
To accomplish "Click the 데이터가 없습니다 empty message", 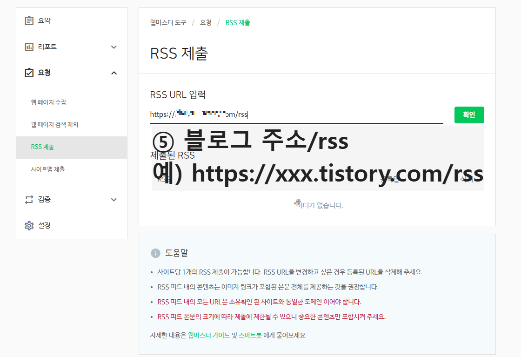I will [319, 205].
